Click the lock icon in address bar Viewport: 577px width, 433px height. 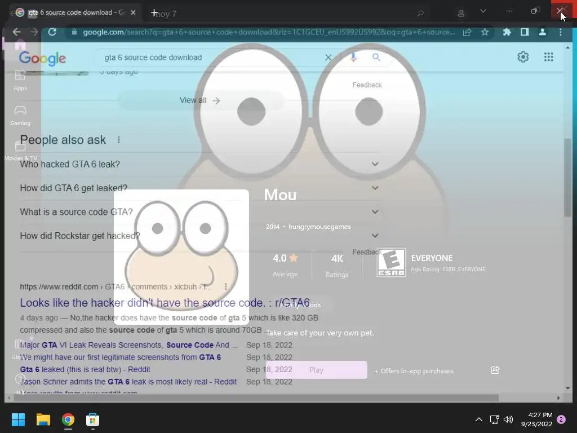click(74, 32)
